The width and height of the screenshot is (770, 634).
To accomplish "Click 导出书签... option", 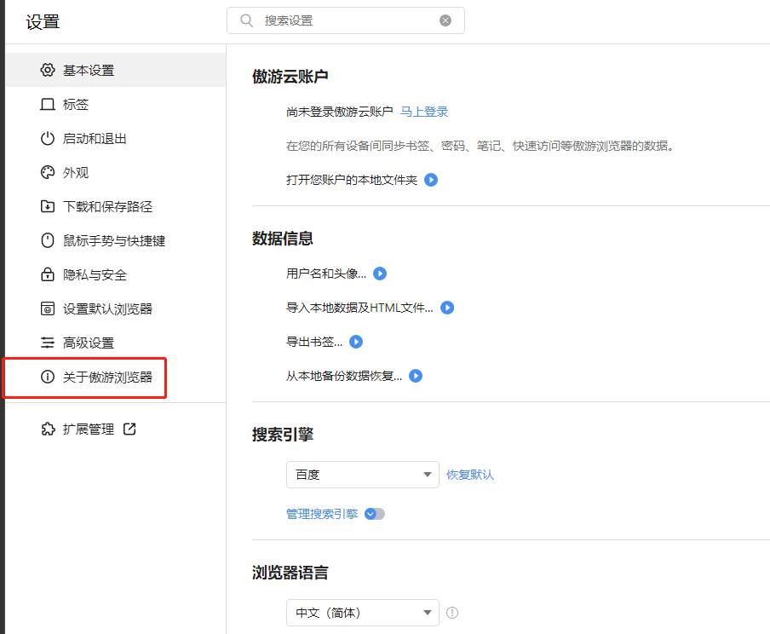I will point(314,342).
